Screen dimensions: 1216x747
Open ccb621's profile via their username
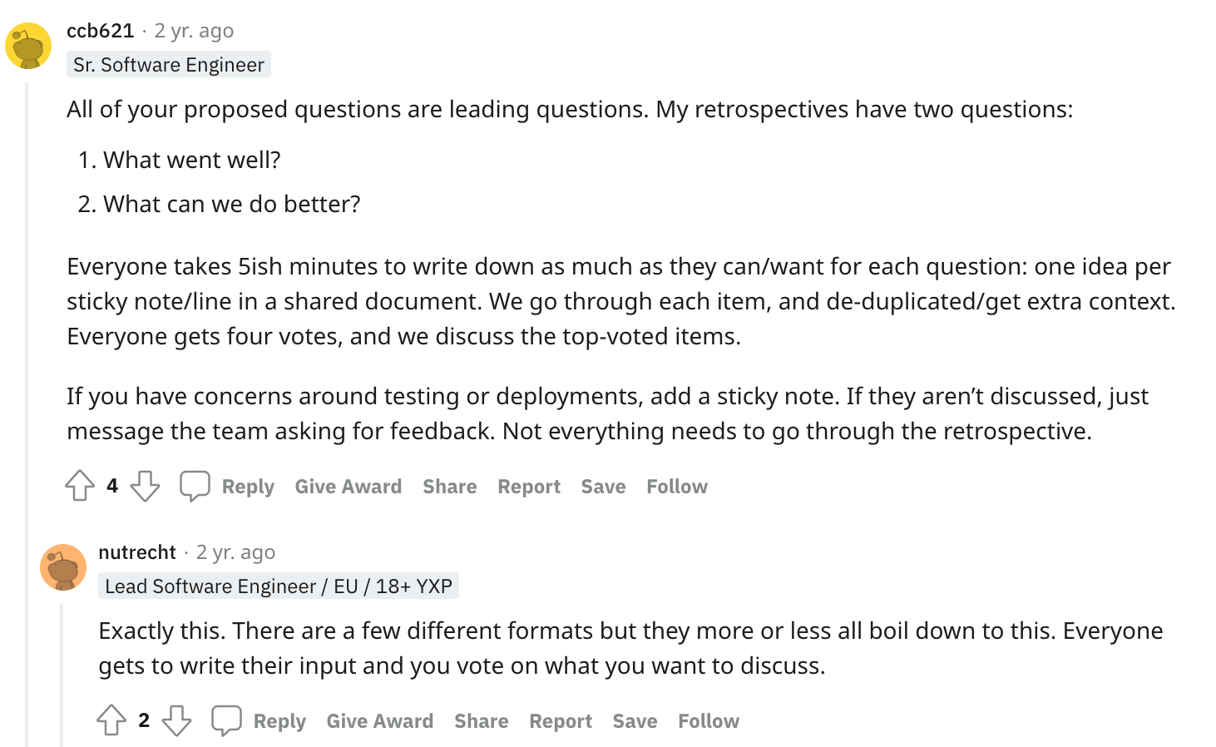pyautogui.click(x=98, y=30)
